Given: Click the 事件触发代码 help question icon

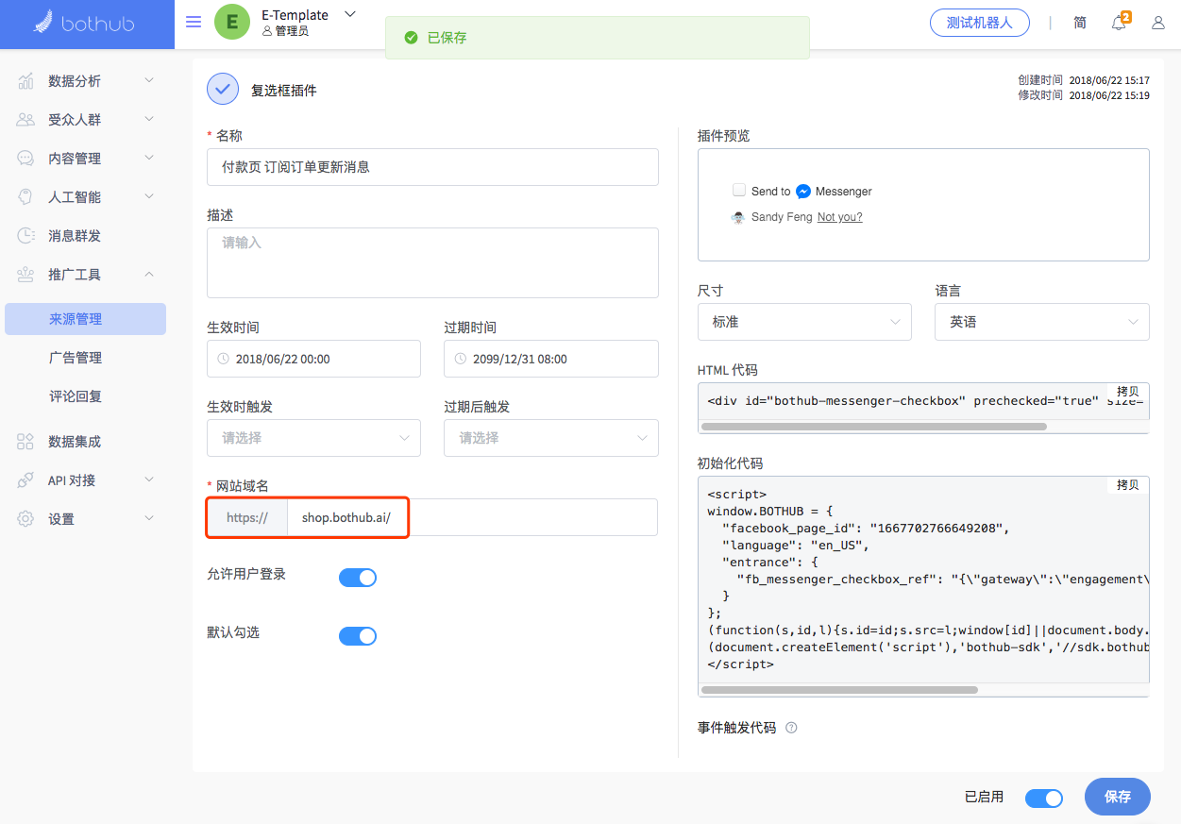Looking at the screenshot, I should [791, 728].
